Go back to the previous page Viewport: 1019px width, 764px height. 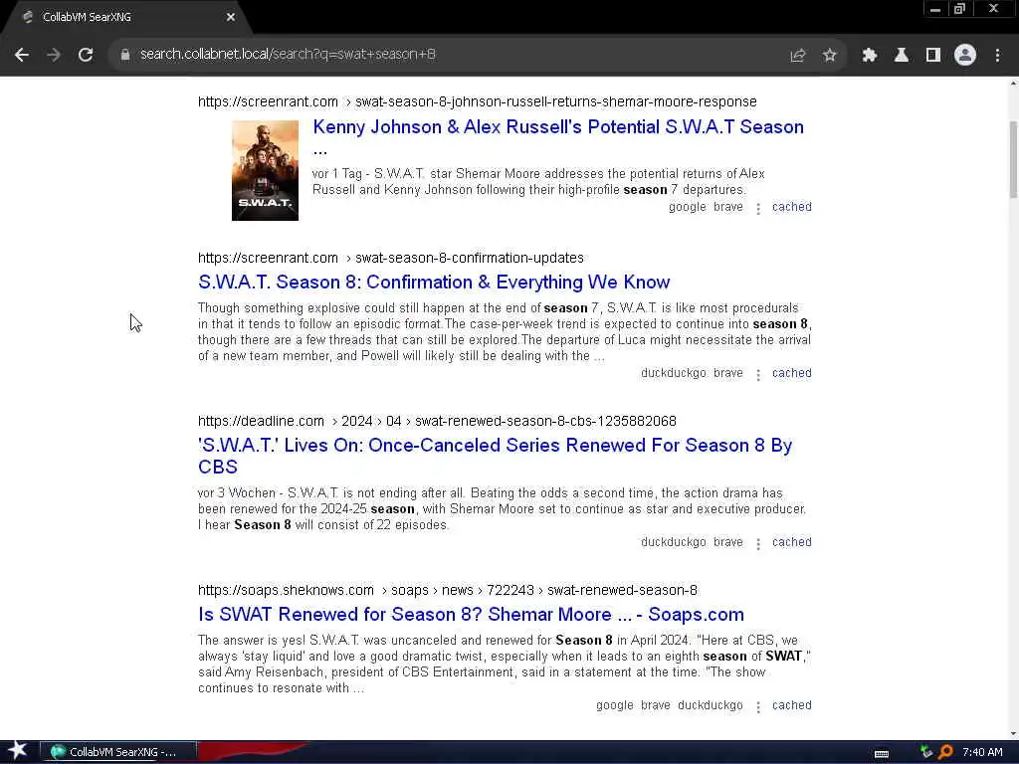22,55
